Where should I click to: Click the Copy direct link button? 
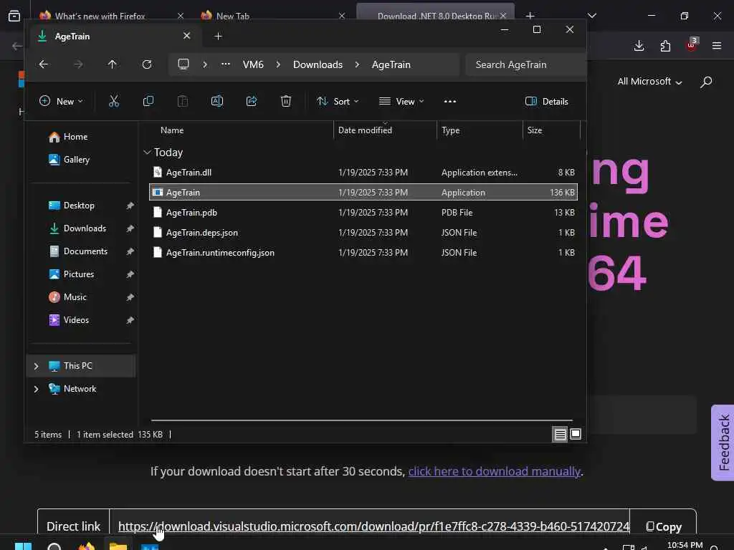pos(663,526)
